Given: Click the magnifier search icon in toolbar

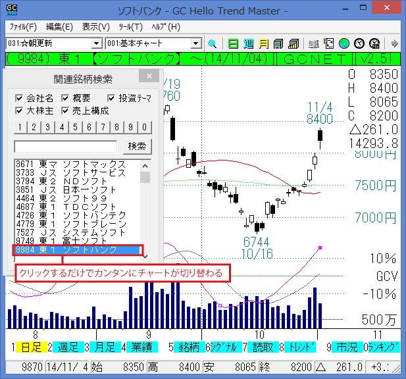Looking at the screenshot, I should pyautogui.click(x=212, y=43).
